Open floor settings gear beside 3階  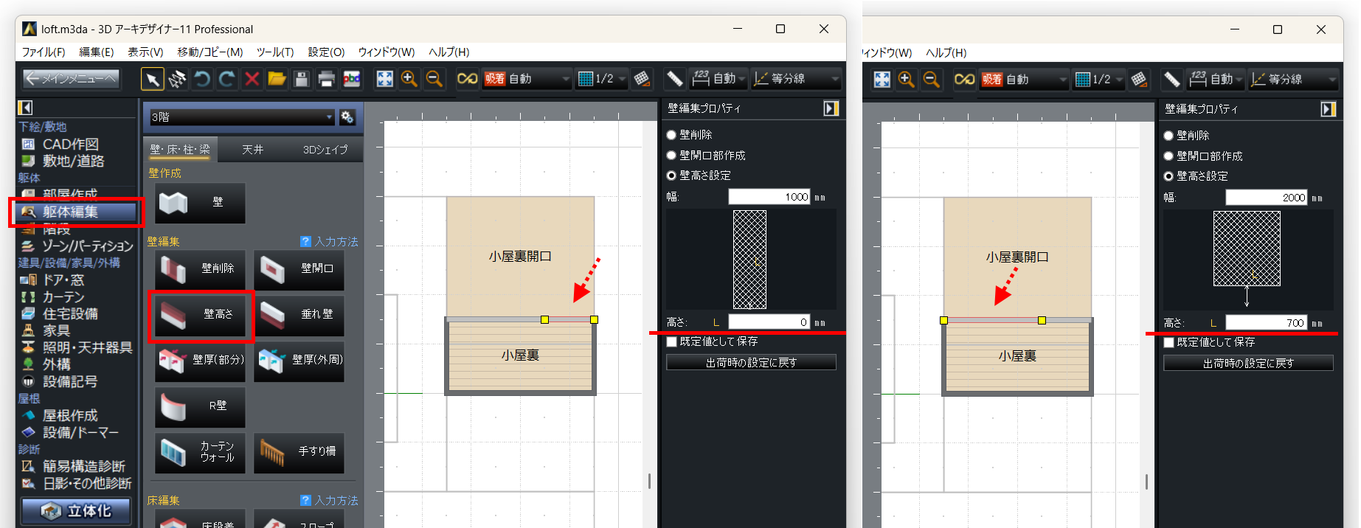(x=347, y=117)
